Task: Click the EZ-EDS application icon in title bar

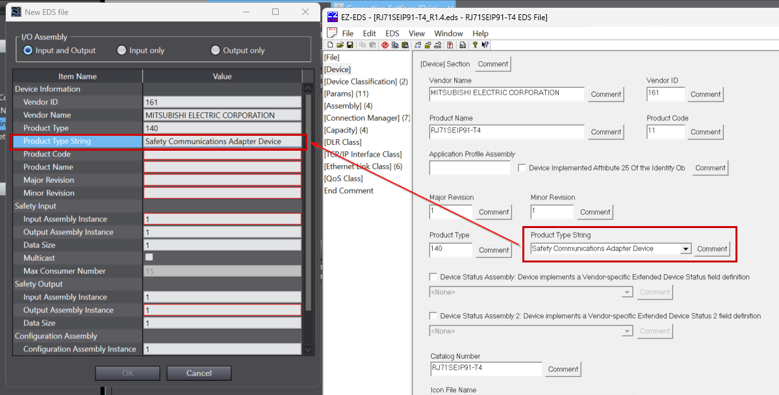Action: click(x=333, y=18)
